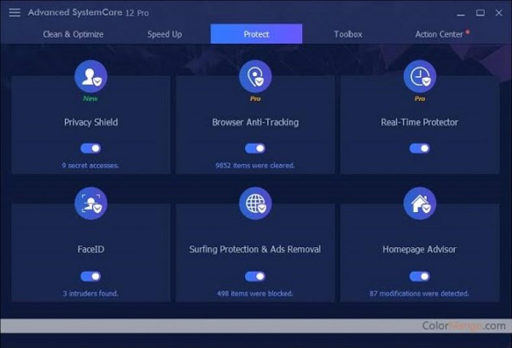Click the Surfing Protection globe icon
Viewport: 512px width, 348px height.
point(255,203)
